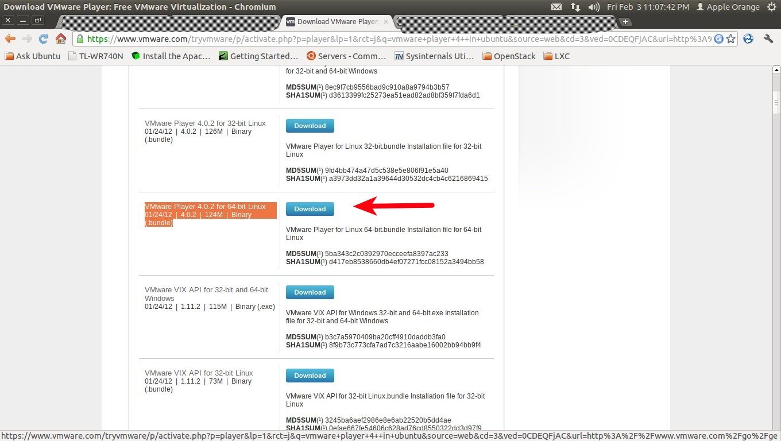781x441 pixels.
Task: Download VMware Player 4.0.2 for 64-bit Linux
Action: [x=310, y=209]
